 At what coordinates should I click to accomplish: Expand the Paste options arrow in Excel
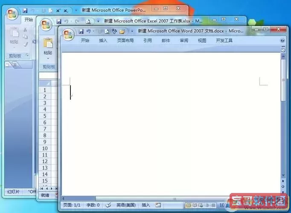point(48,59)
